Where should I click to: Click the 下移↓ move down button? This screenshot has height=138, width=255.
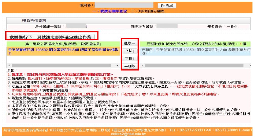point(130,58)
